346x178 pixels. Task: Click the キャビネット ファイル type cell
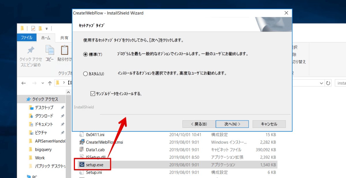226,150
